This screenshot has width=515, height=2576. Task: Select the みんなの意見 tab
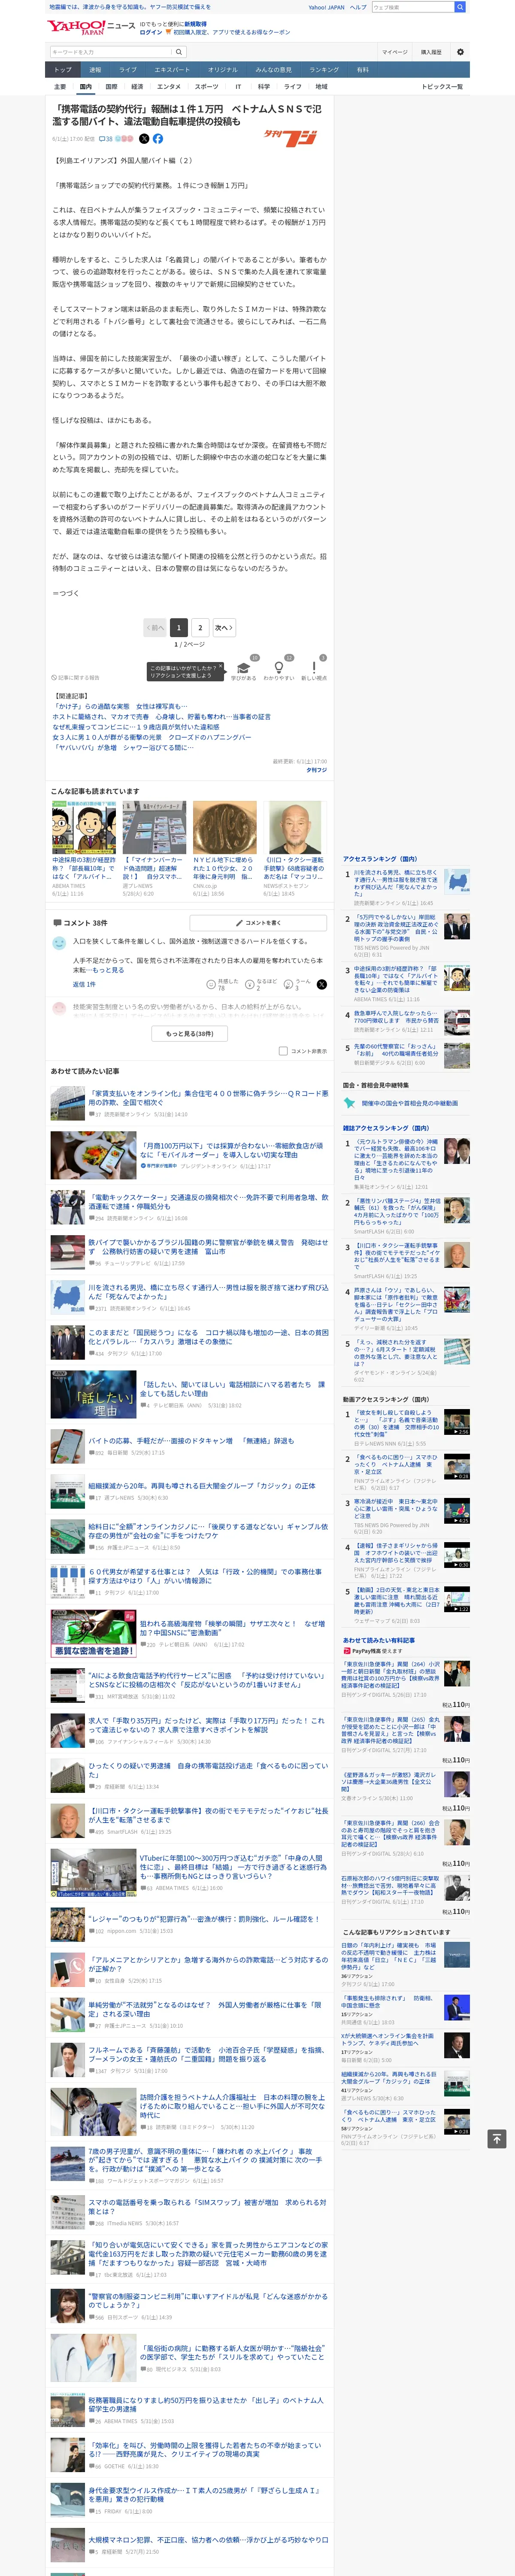point(273,70)
